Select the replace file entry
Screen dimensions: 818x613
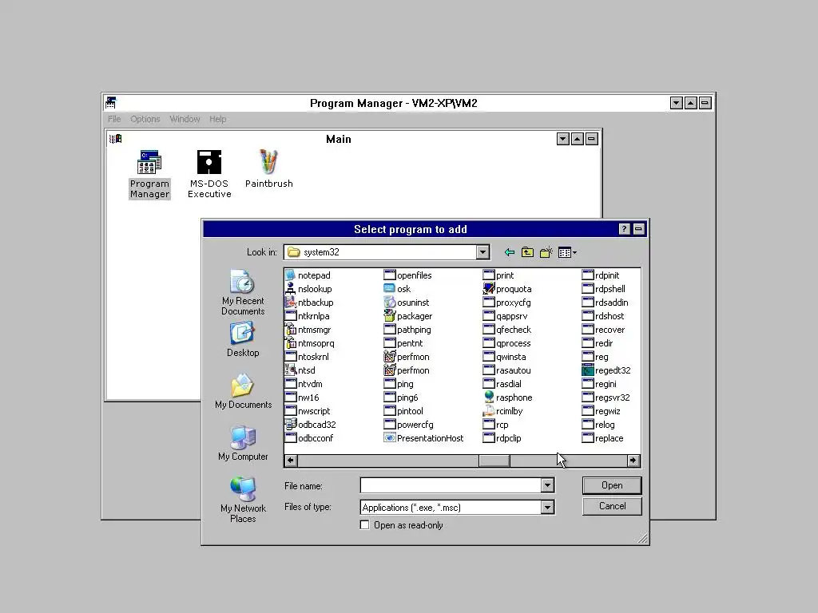pos(603,438)
